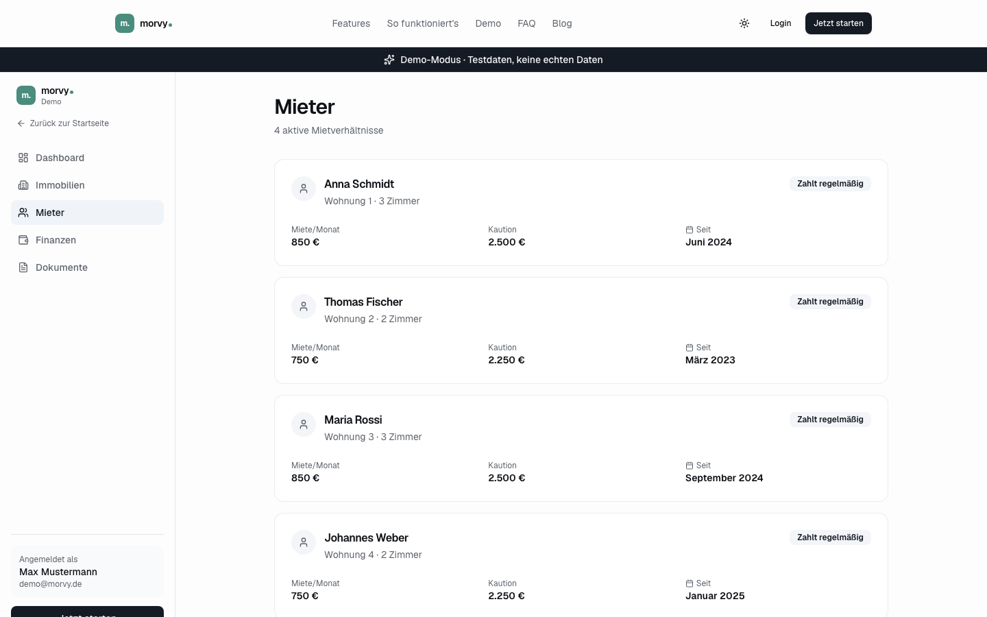Click Anna Schmidt's avatar icon
The width and height of the screenshot is (987, 617).
click(304, 189)
